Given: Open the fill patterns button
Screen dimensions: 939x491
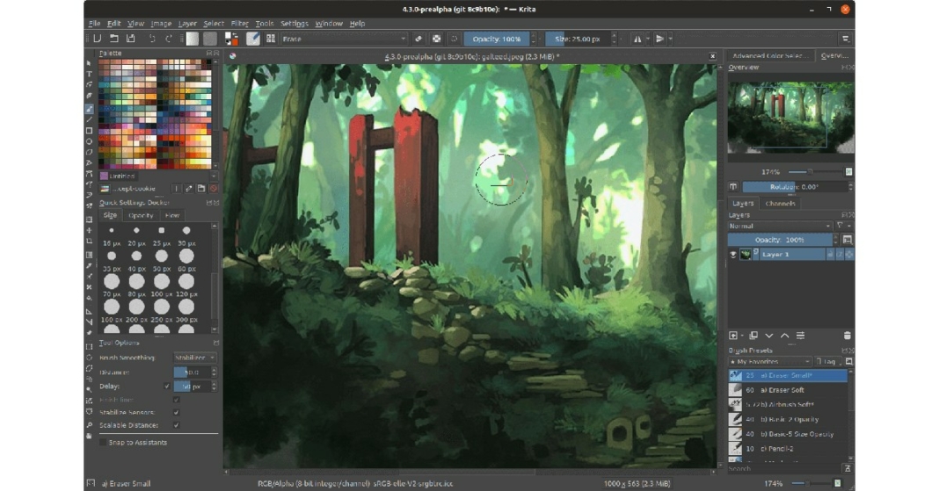Looking at the screenshot, I should (x=209, y=39).
